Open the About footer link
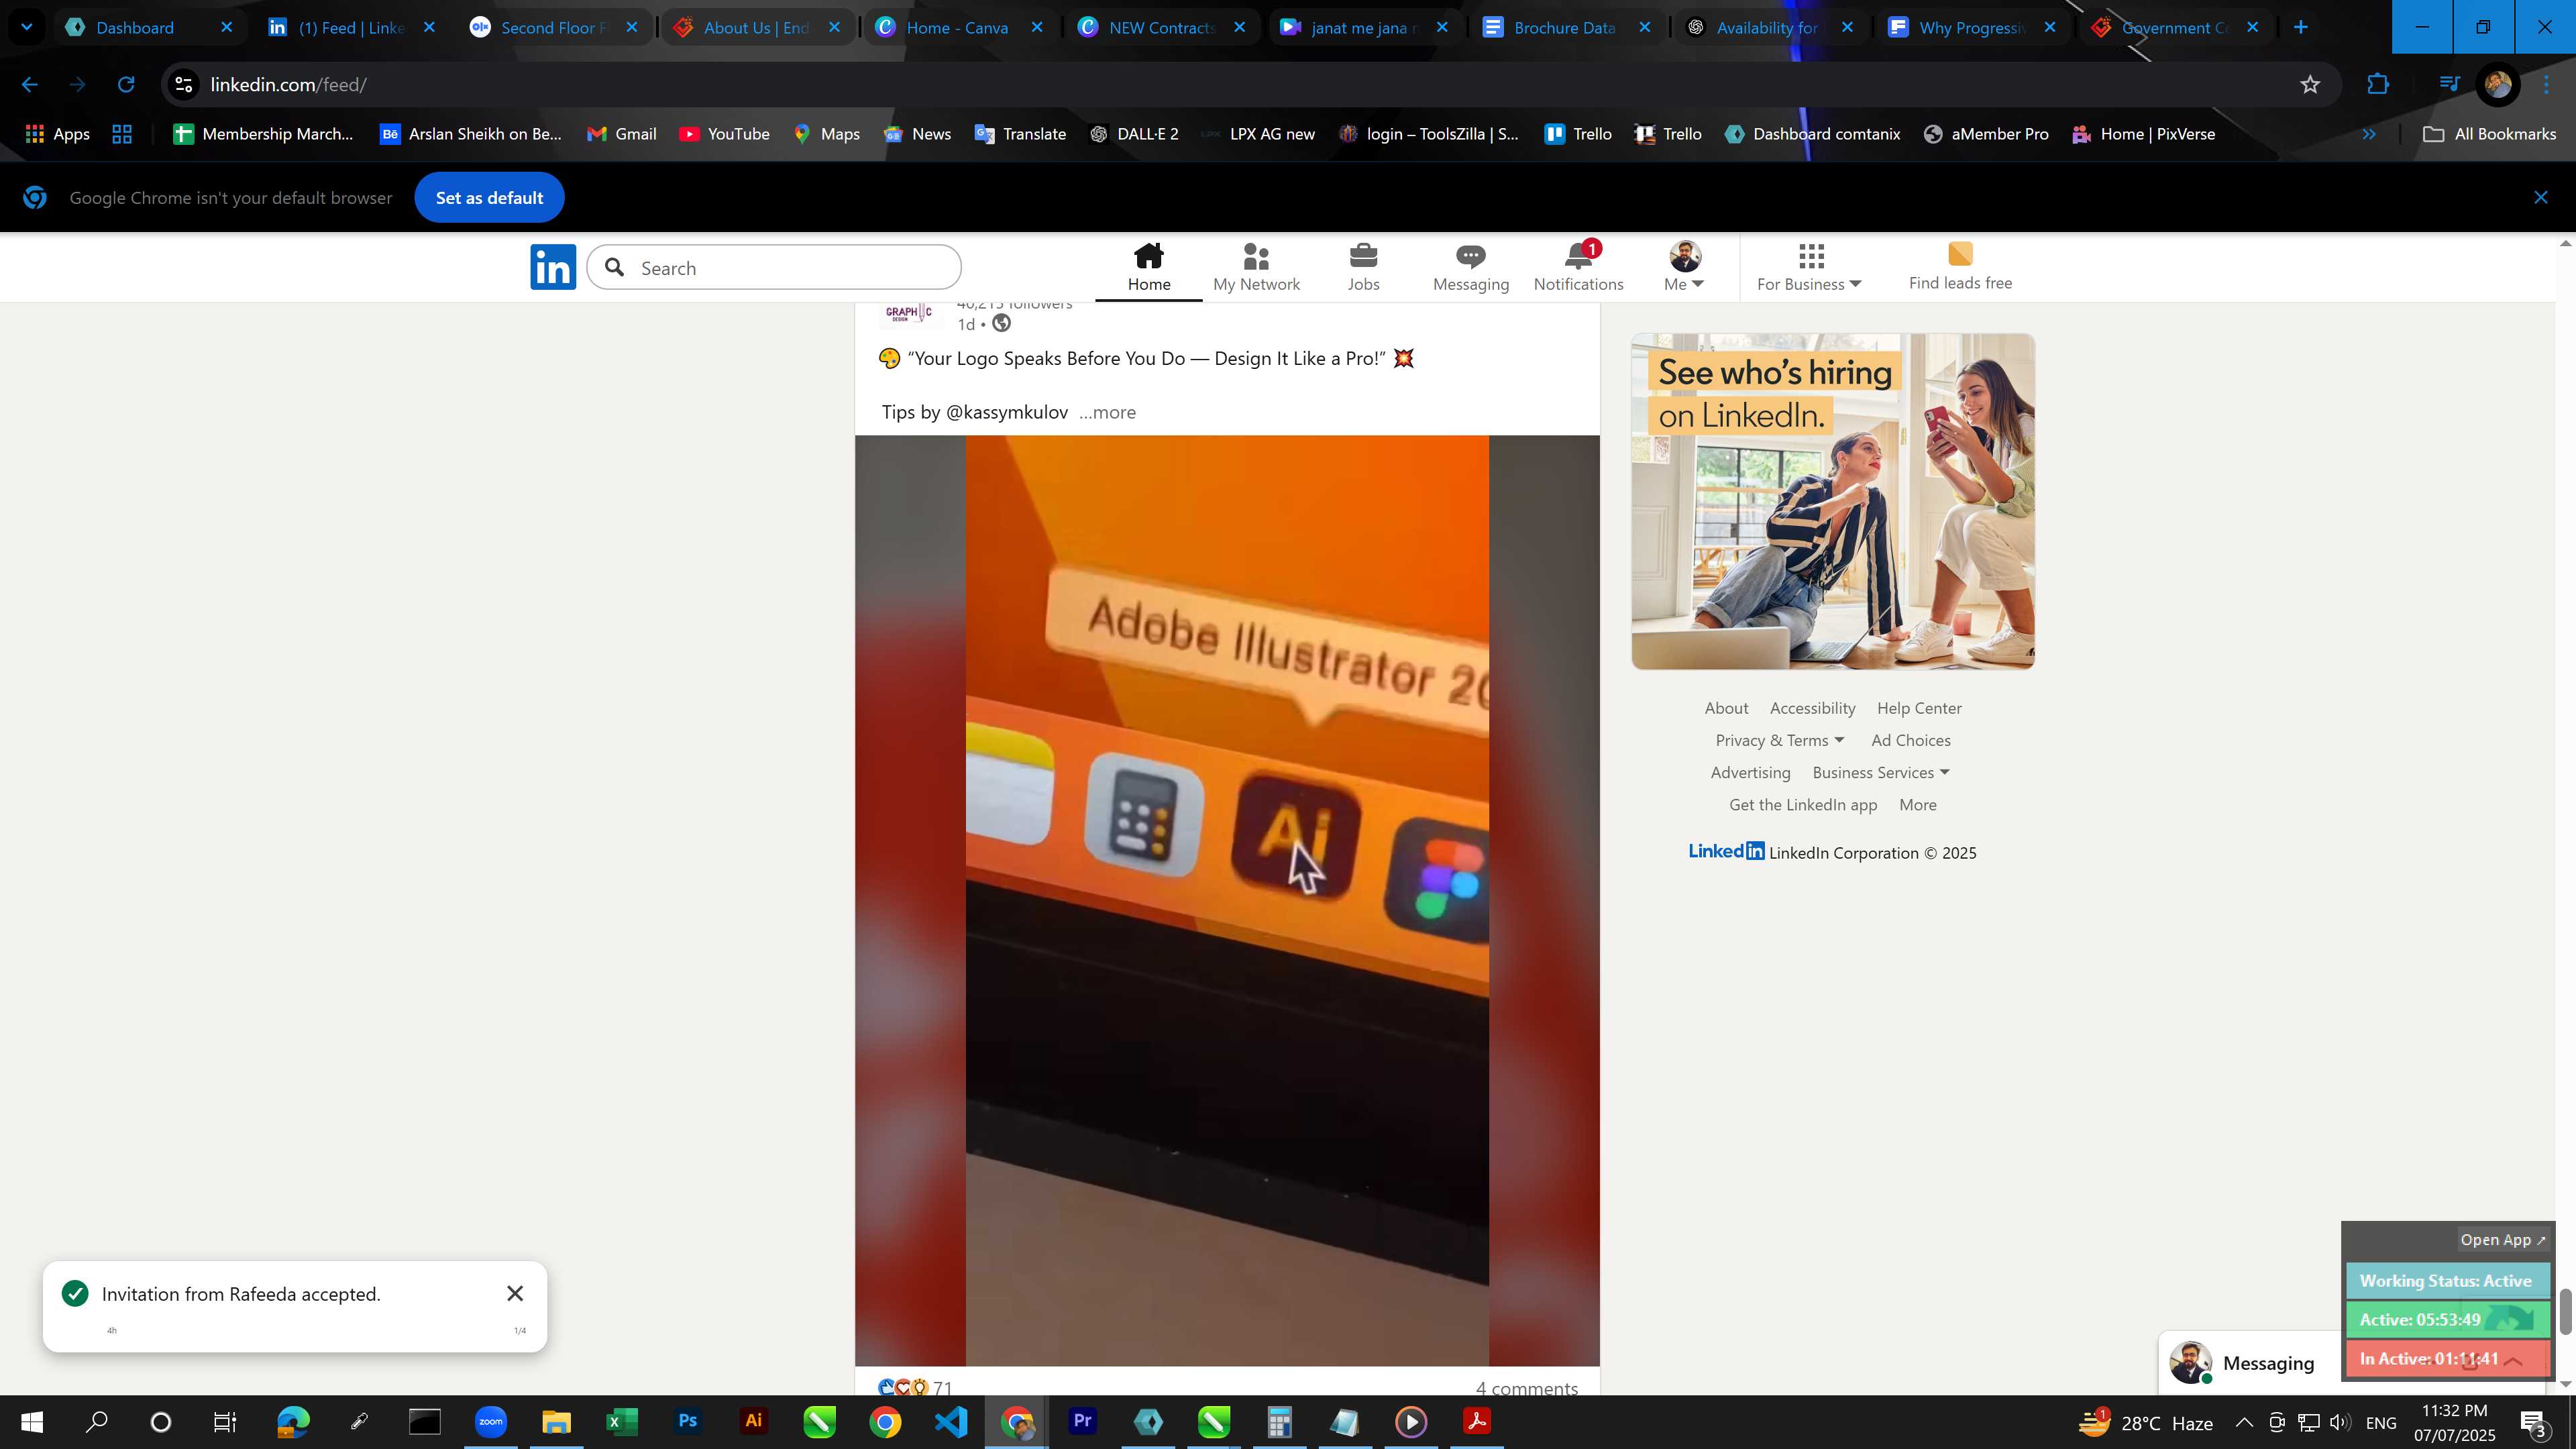Image resolution: width=2576 pixels, height=1449 pixels. point(1726,708)
